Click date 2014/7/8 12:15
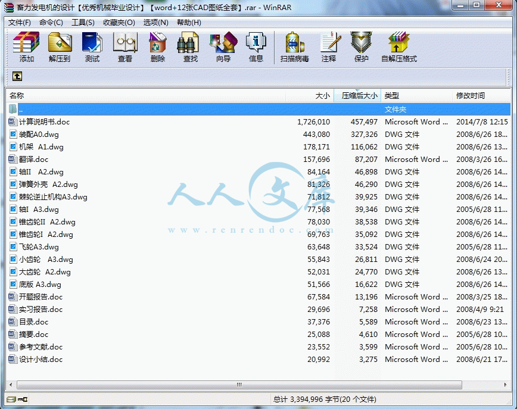This screenshot has width=517, height=409. (x=482, y=122)
